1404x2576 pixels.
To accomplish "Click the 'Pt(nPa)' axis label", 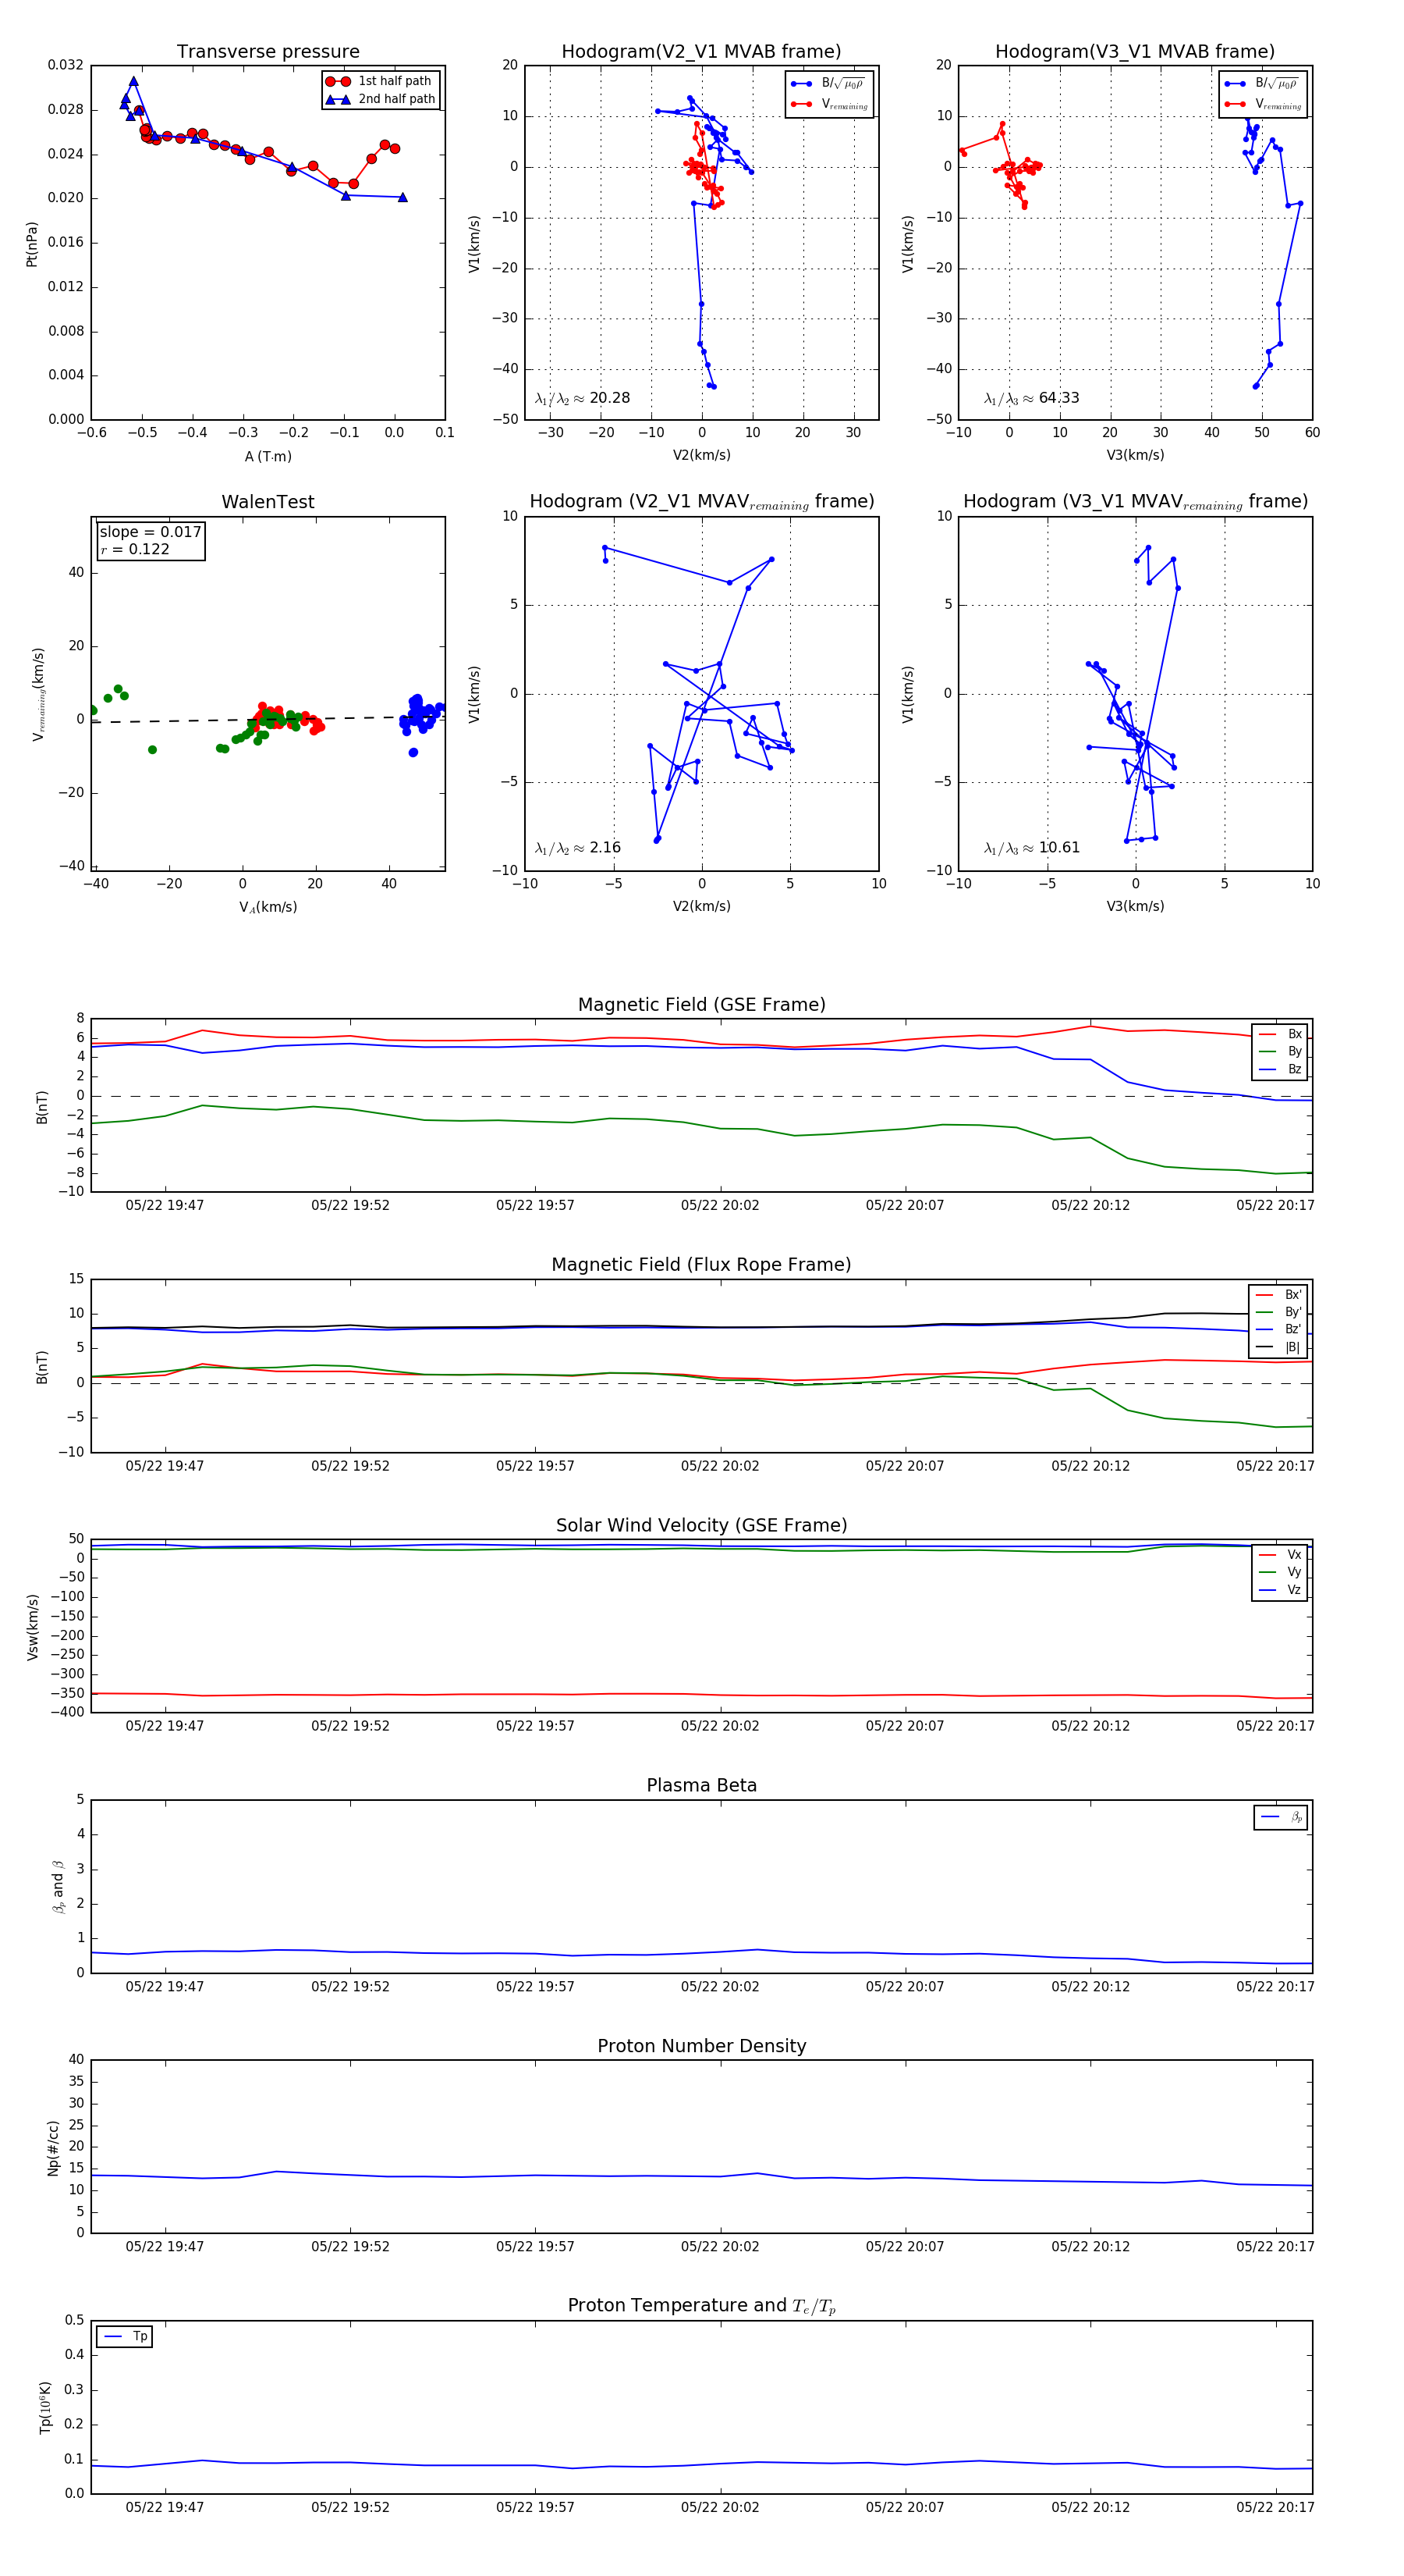I will [32, 244].
